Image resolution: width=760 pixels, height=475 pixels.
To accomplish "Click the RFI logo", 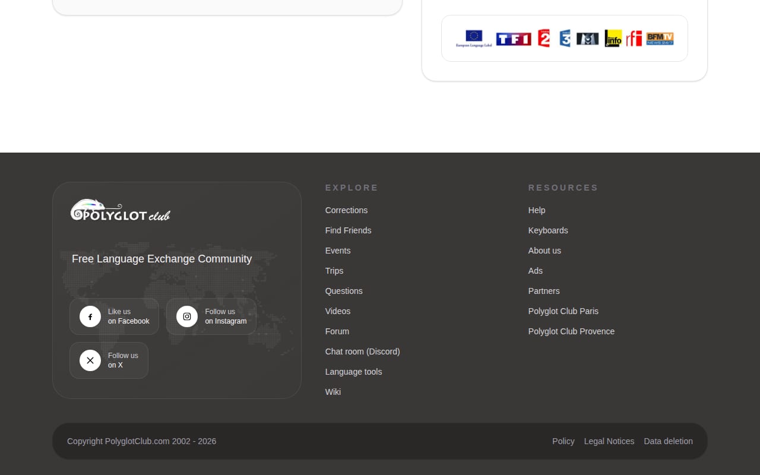I will click(x=634, y=39).
